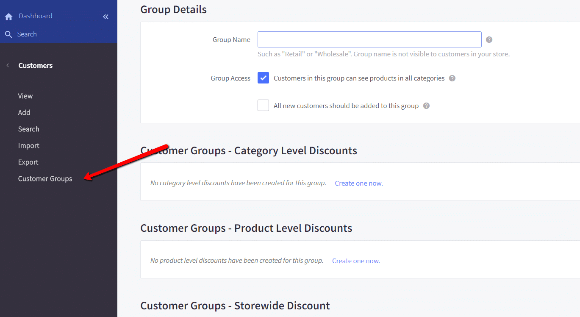Collapse the sidebar with double-chevron icon
Viewport: 580px width, 317px height.
tap(105, 17)
